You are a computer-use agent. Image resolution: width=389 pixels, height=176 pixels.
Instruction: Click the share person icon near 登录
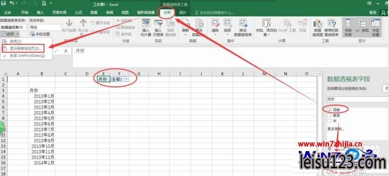coord(383,12)
